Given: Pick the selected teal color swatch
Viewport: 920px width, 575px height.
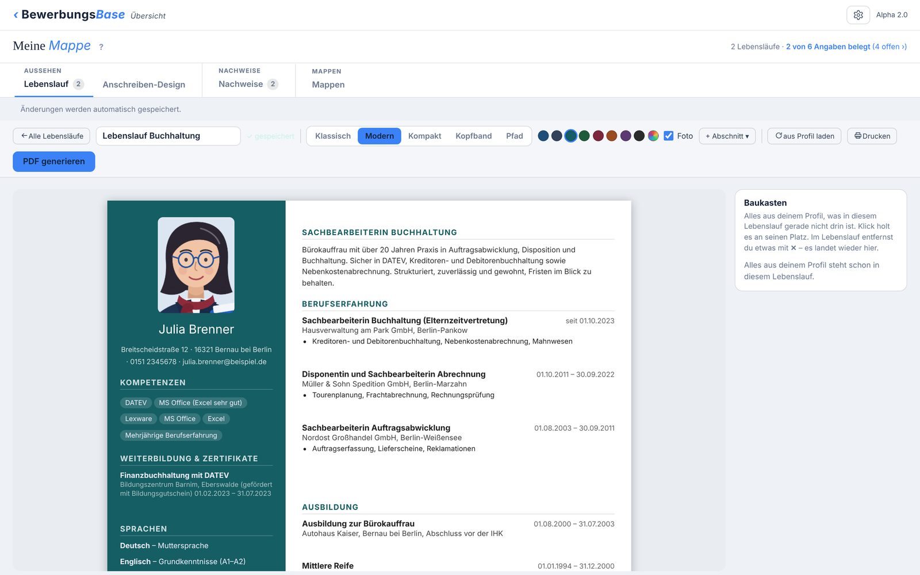Looking at the screenshot, I should click(x=570, y=136).
